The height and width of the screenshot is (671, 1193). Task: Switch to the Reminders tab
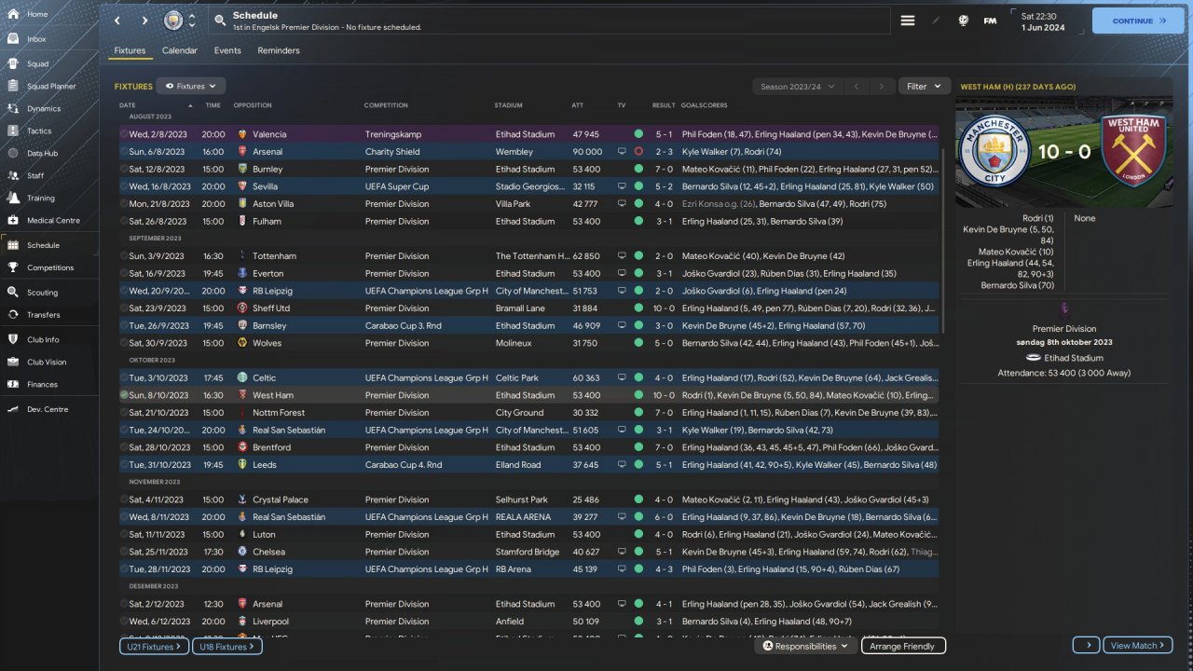click(x=279, y=50)
